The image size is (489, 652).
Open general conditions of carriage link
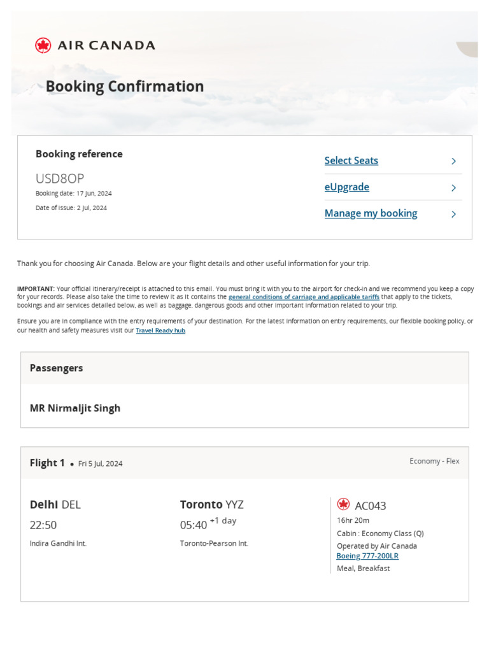point(304,297)
